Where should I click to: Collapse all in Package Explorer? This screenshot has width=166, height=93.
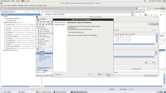coord(25,12)
